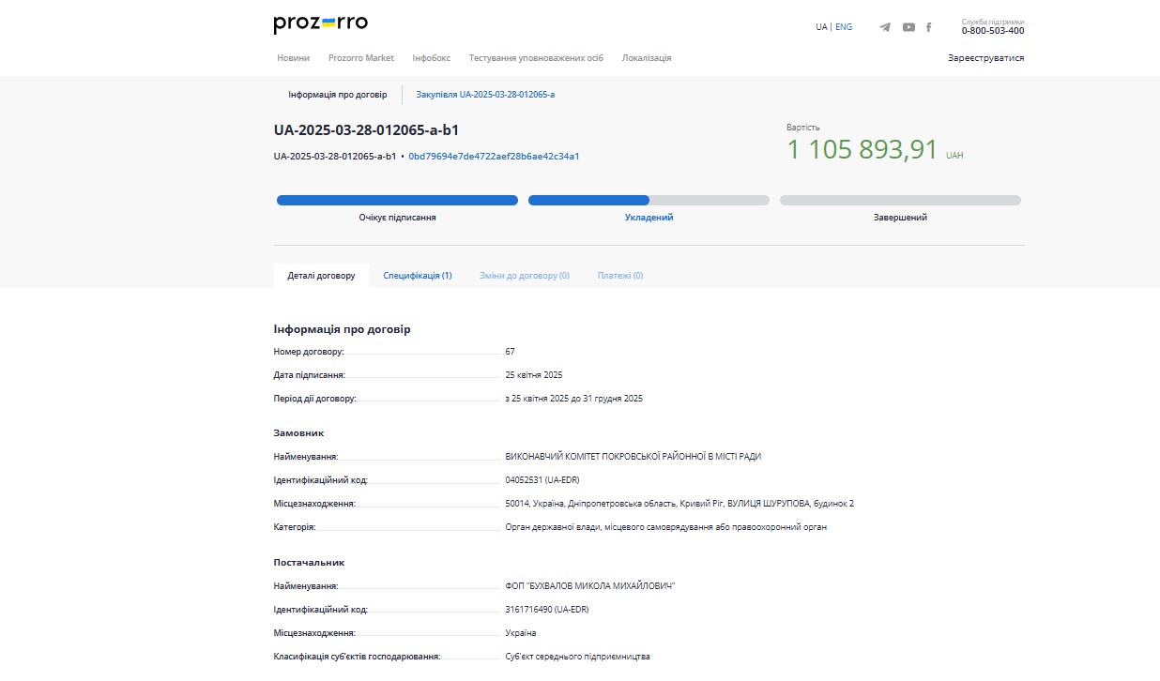
Task: Open Новини menu item
Action: [x=293, y=58]
